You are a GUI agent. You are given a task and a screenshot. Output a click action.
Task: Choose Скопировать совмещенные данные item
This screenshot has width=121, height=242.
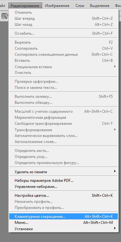point(64,54)
